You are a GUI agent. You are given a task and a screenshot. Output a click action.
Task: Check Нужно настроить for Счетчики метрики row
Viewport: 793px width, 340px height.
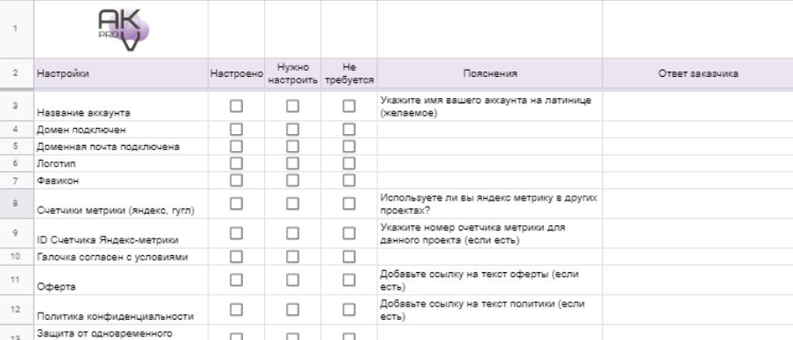tap(292, 203)
